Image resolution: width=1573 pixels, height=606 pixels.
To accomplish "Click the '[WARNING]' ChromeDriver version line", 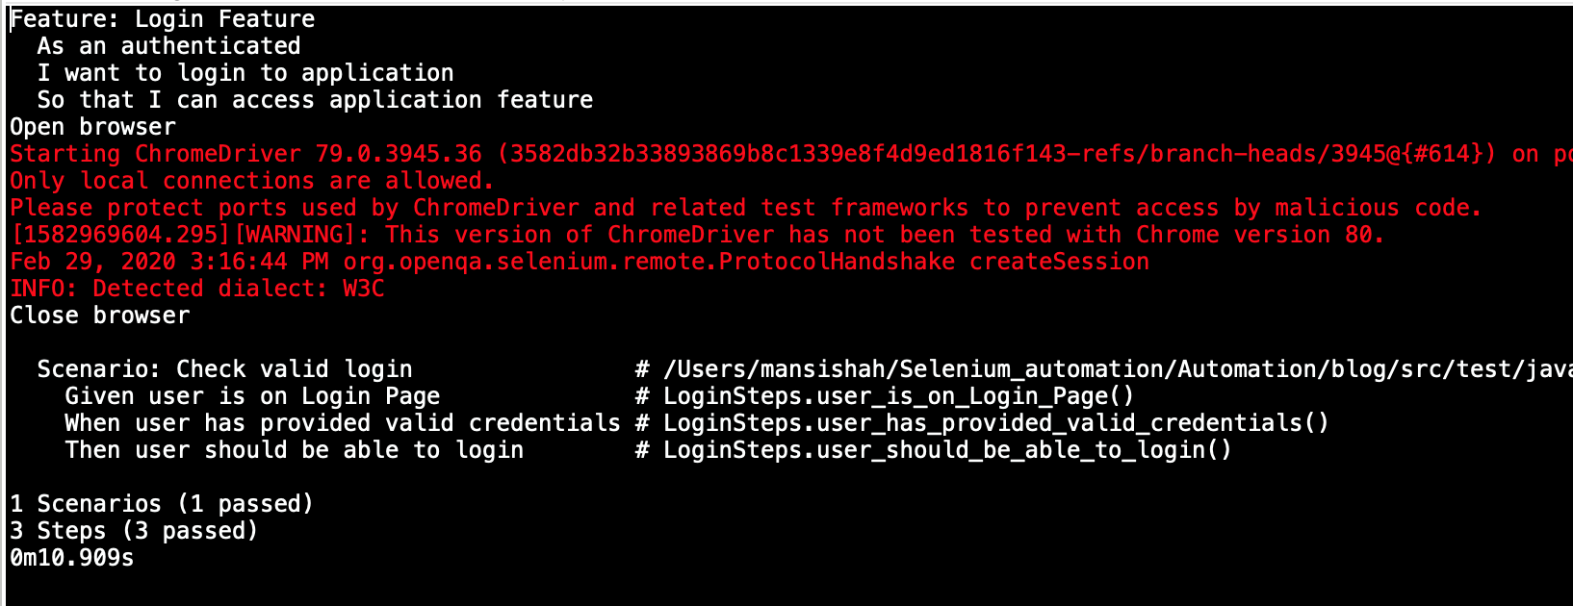I will [697, 235].
